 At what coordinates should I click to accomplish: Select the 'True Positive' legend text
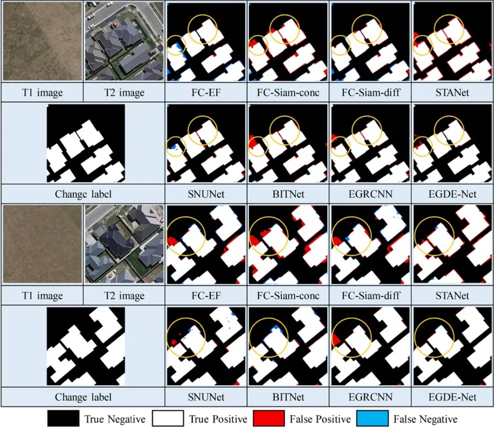point(218,419)
